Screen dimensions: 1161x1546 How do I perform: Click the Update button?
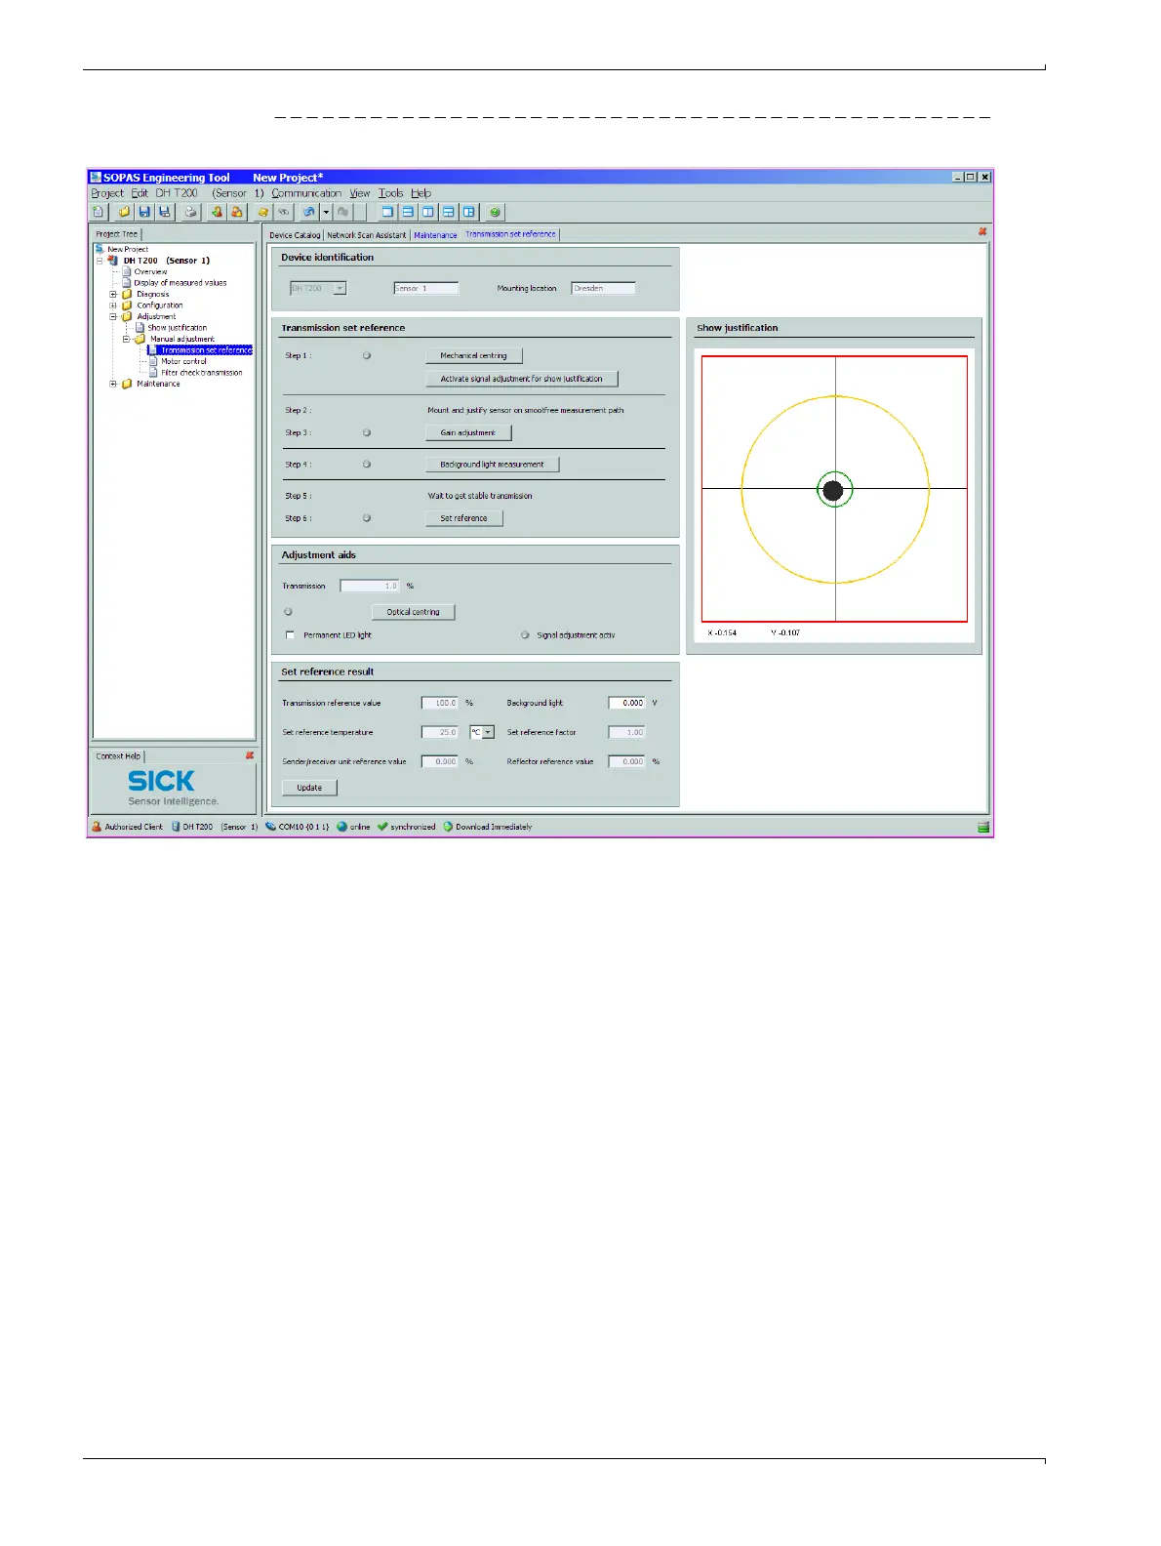click(x=309, y=788)
